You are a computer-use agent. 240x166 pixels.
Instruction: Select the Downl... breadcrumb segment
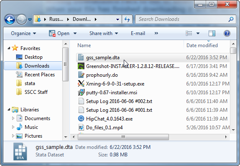click(x=82, y=19)
